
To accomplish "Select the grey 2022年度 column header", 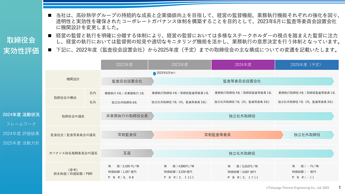I will pos(124,64).
